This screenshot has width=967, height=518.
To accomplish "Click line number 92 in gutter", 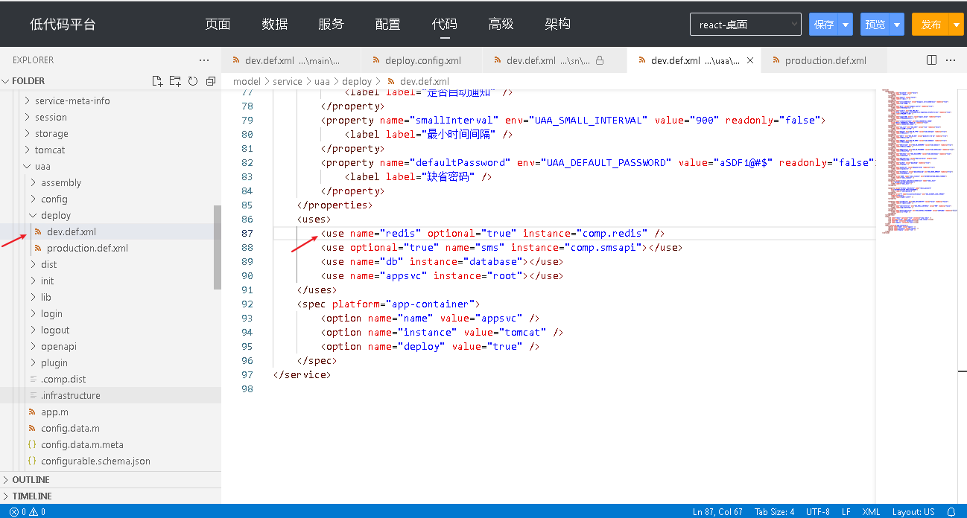I will click(247, 304).
